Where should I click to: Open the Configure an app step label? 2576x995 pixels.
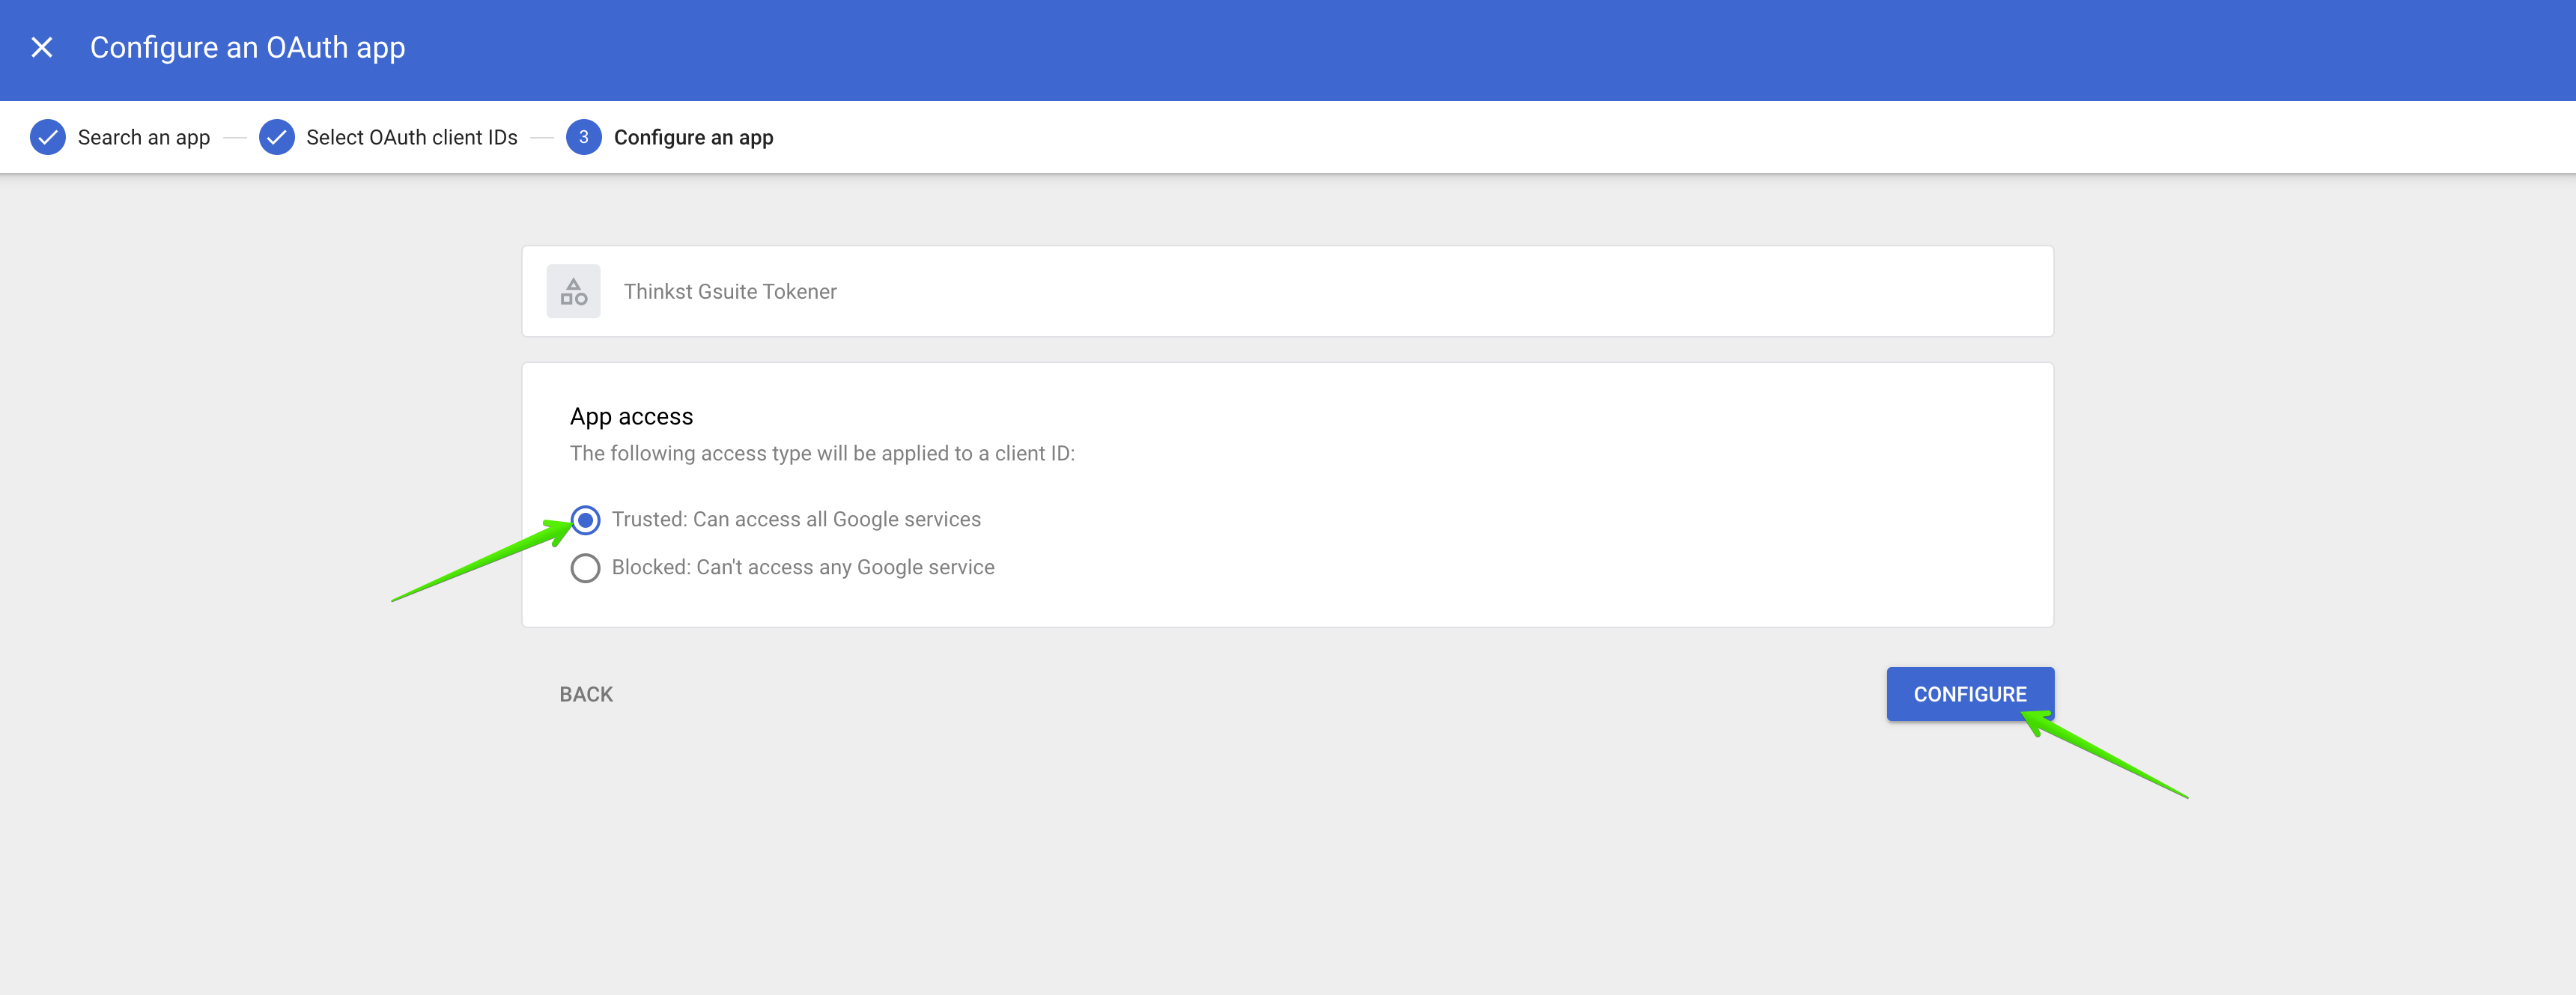tap(694, 137)
